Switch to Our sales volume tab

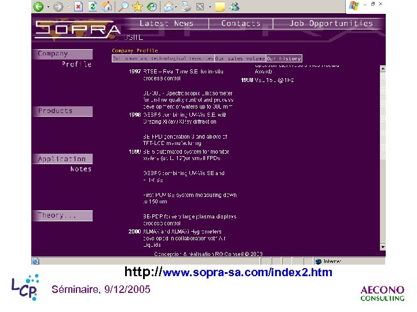240,58
